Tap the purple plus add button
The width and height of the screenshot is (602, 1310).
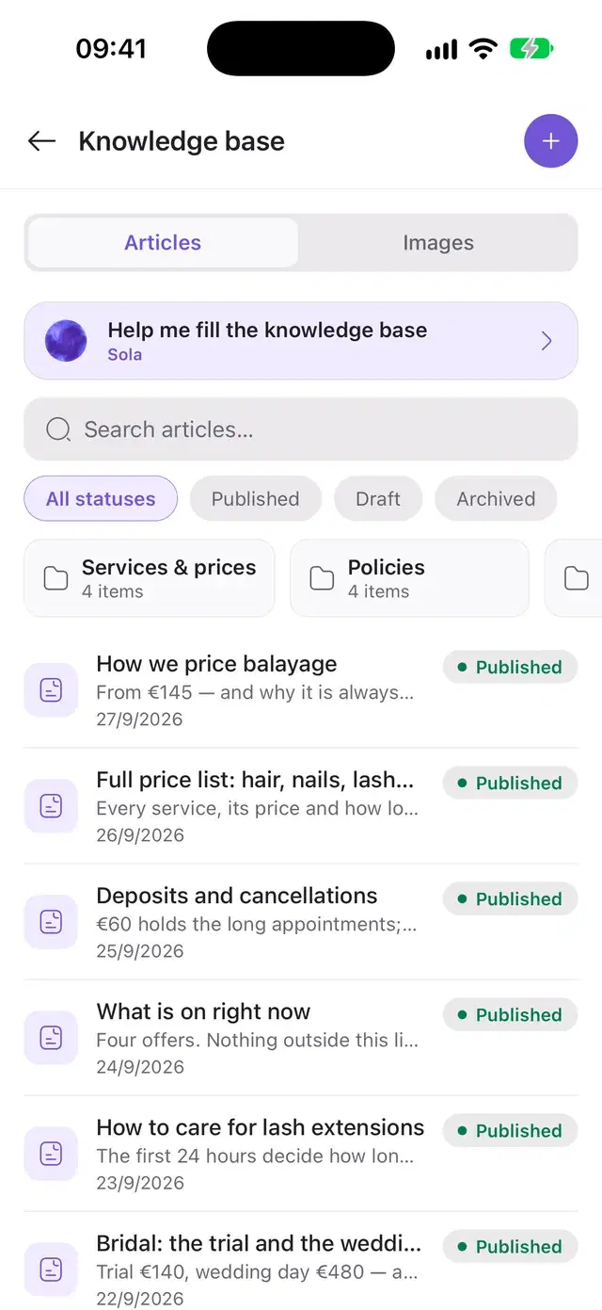pos(551,141)
